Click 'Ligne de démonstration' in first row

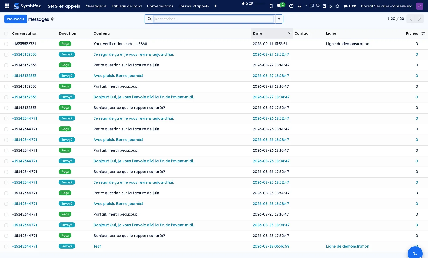347,44
